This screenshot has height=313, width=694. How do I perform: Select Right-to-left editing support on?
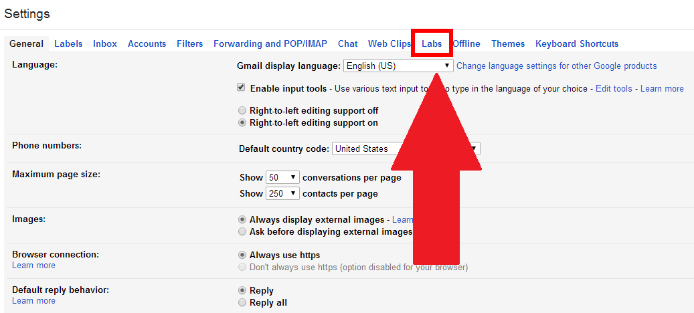click(242, 123)
